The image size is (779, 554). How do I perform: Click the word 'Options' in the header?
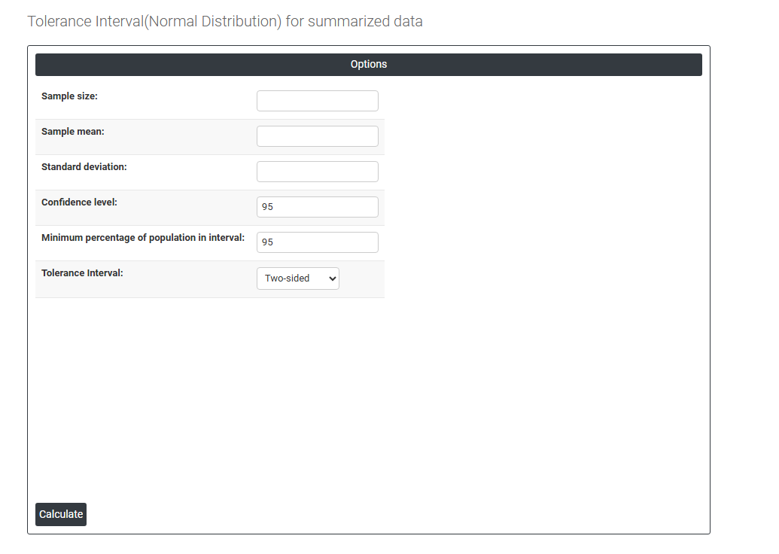pos(369,65)
